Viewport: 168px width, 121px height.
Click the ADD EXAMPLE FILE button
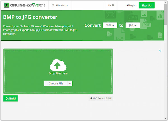click(101, 98)
